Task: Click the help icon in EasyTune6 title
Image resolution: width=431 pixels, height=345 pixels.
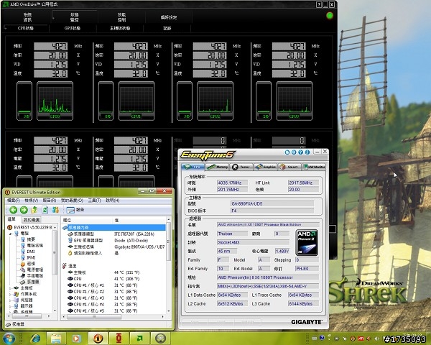Action: click(x=301, y=152)
